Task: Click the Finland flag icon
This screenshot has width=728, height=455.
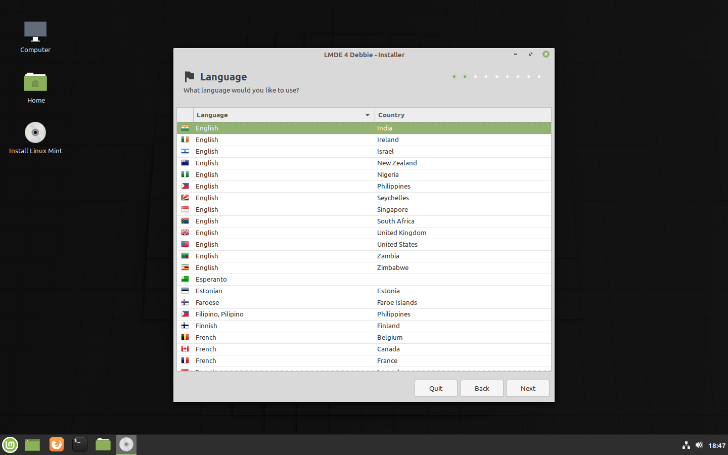Action: coord(185,326)
